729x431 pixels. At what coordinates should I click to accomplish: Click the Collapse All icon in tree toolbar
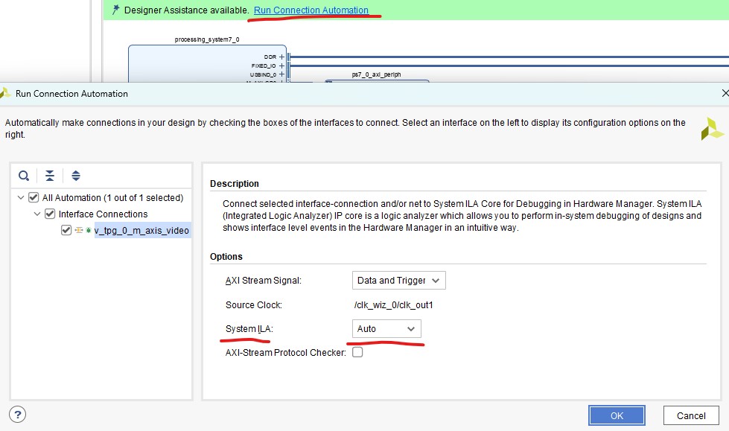(49, 176)
